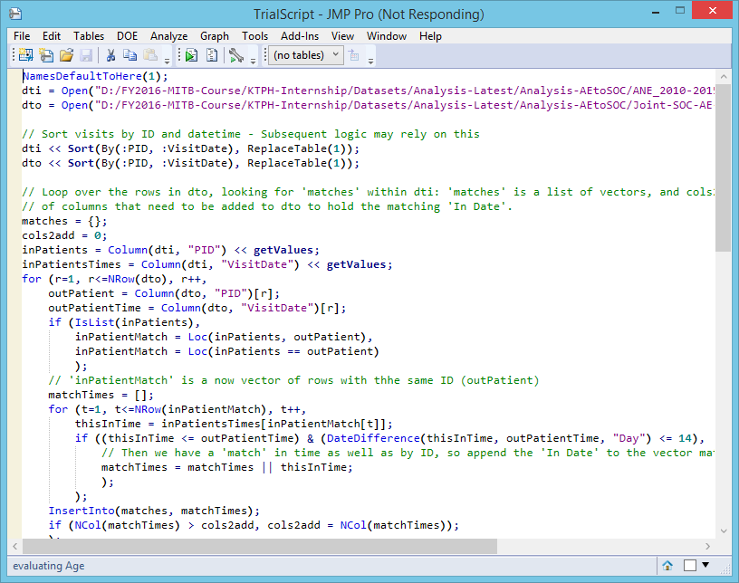Maximize the TrialScript window
Image resolution: width=739 pixels, height=583 pixels.
(x=679, y=10)
